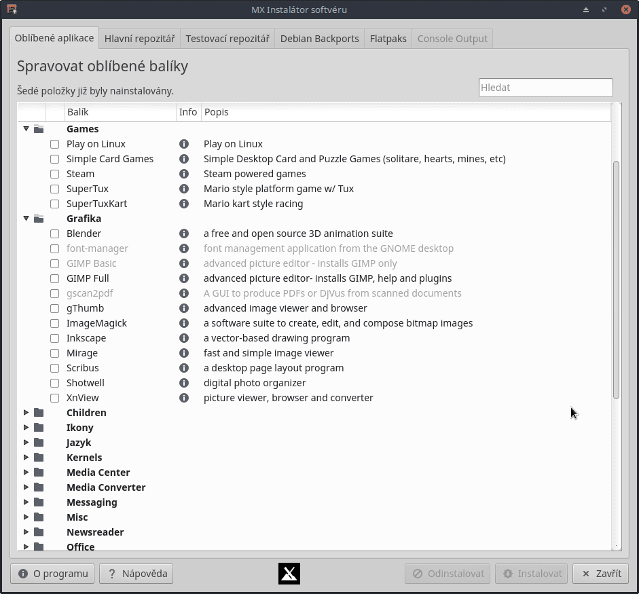View info icon beside GIMP Full

point(183,278)
